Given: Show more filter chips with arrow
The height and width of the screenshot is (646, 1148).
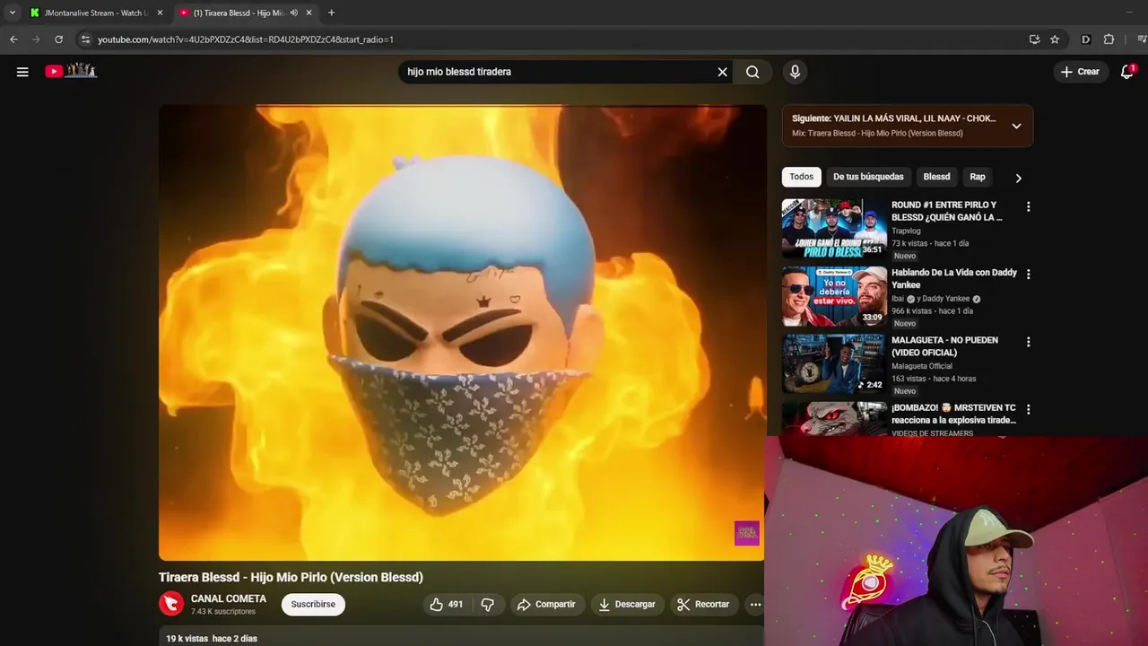Looking at the screenshot, I should click(x=1018, y=178).
